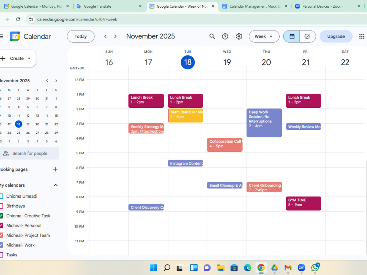The image size is (367, 275).
Task: Open the Instagram Content event
Action: coord(185,163)
